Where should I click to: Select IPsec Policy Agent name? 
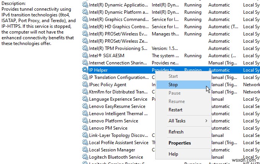pyautogui.click(x=107, y=85)
